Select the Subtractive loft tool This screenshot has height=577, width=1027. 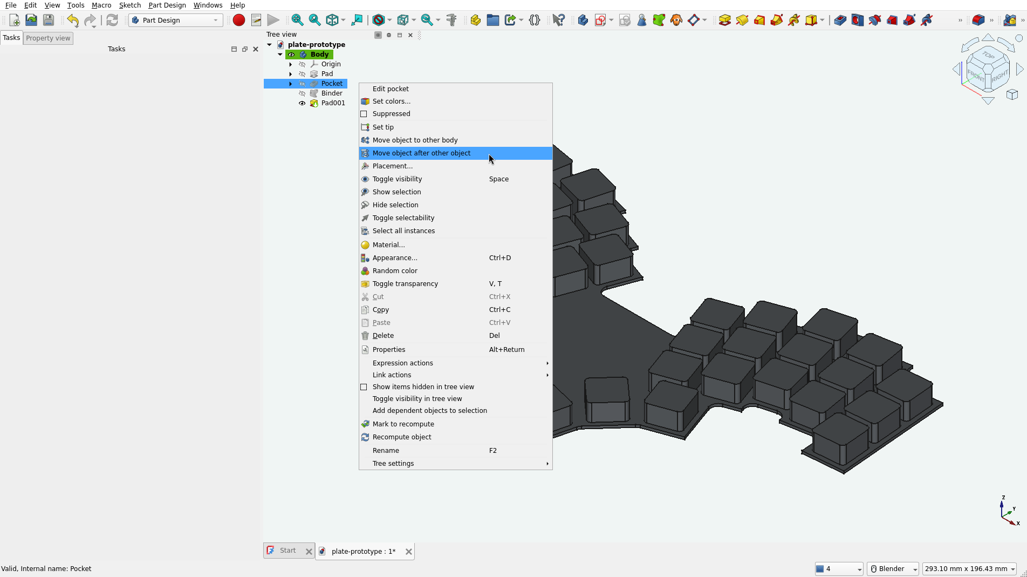click(x=892, y=20)
